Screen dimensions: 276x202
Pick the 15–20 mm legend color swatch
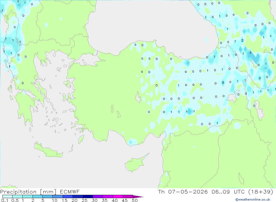(68, 196)
